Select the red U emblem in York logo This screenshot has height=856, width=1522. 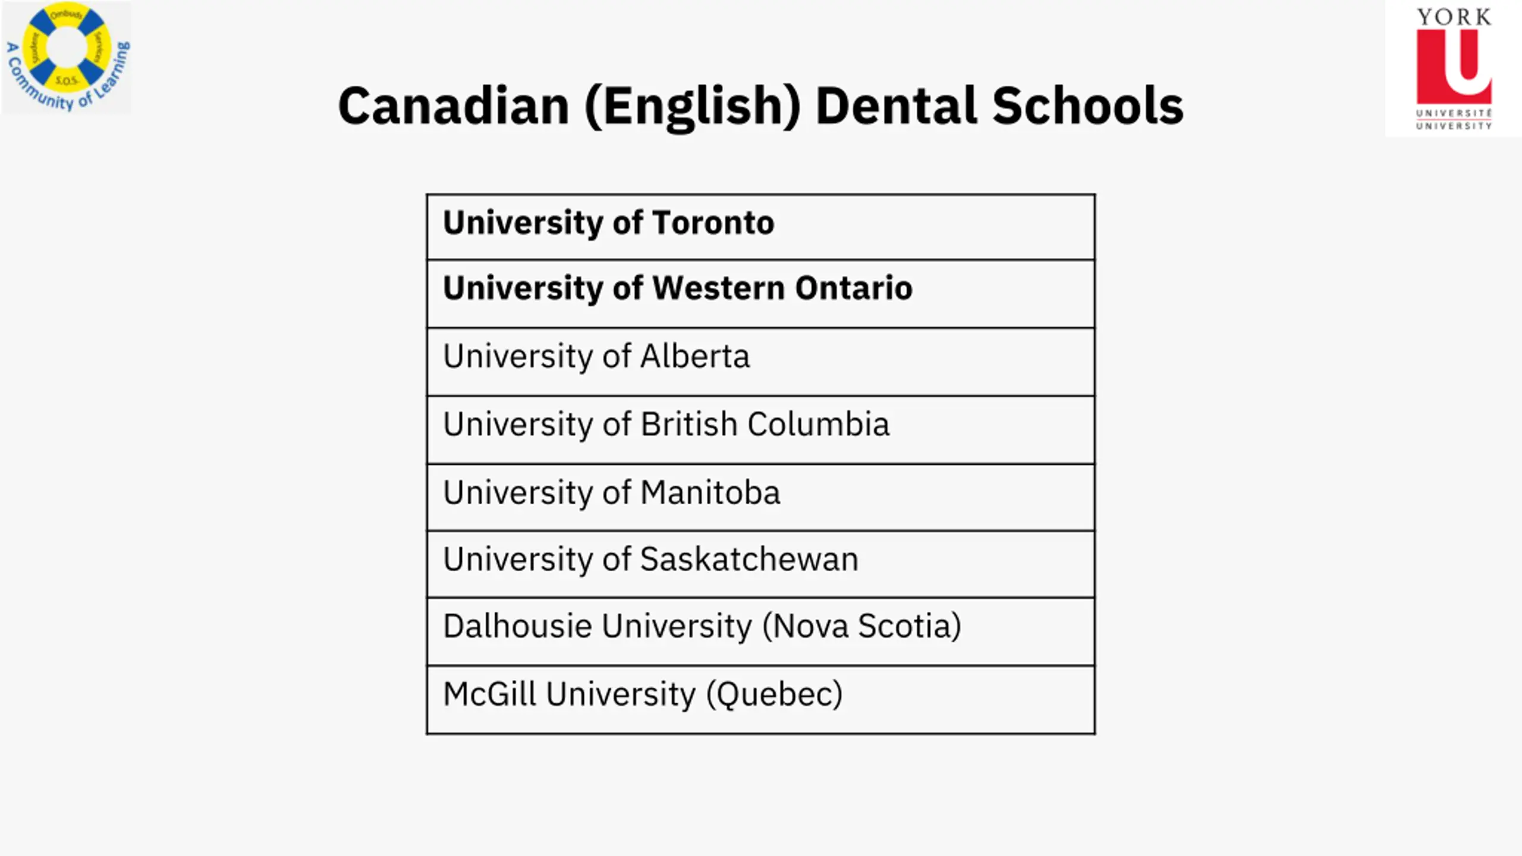[x=1454, y=67]
